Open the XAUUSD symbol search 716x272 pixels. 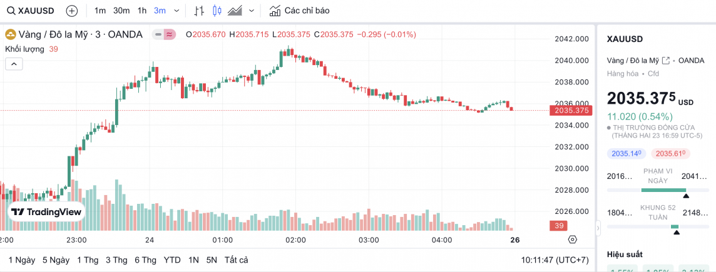point(31,11)
